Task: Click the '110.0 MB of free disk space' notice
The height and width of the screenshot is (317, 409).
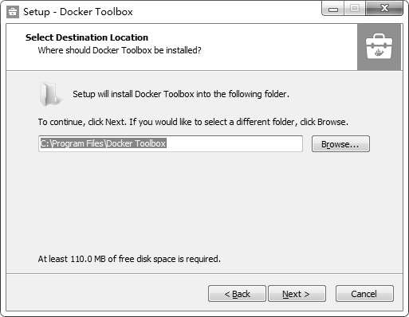Action: [x=129, y=259]
